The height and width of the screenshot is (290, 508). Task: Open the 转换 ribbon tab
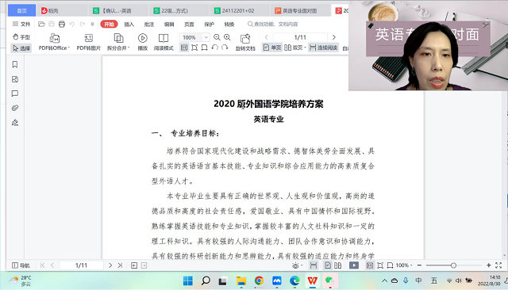click(x=229, y=25)
